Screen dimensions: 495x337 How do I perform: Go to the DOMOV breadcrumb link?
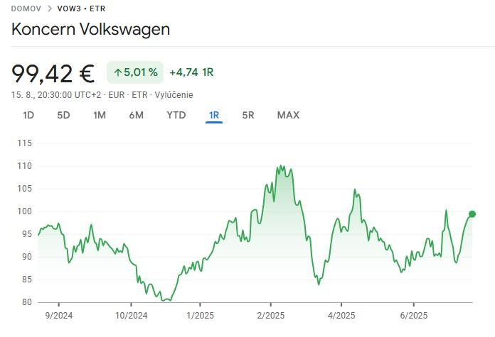click(26, 10)
